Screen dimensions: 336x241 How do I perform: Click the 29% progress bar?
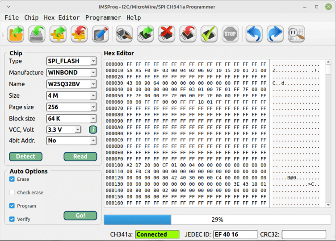pyautogui.click(x=217, y=220)
